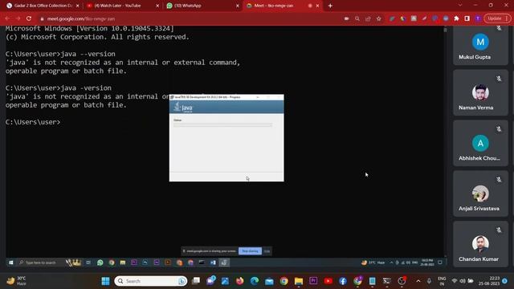Open Task View on the Windows taskbar
Image resolution: width=514 pixels, height=289 pixels.
coord(196,281)
